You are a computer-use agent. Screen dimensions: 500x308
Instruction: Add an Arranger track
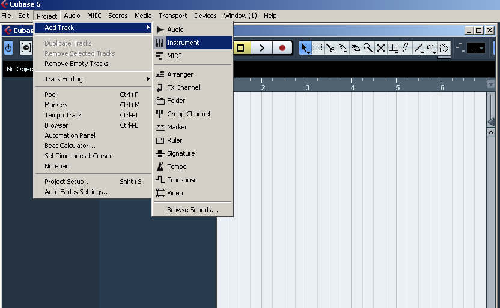coord(192,74)
